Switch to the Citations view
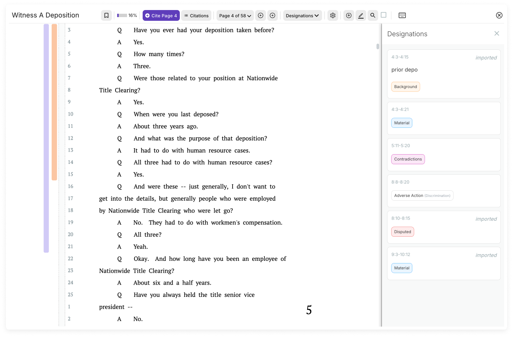Viewport: 513px width, 337px height. coord(196,15)
